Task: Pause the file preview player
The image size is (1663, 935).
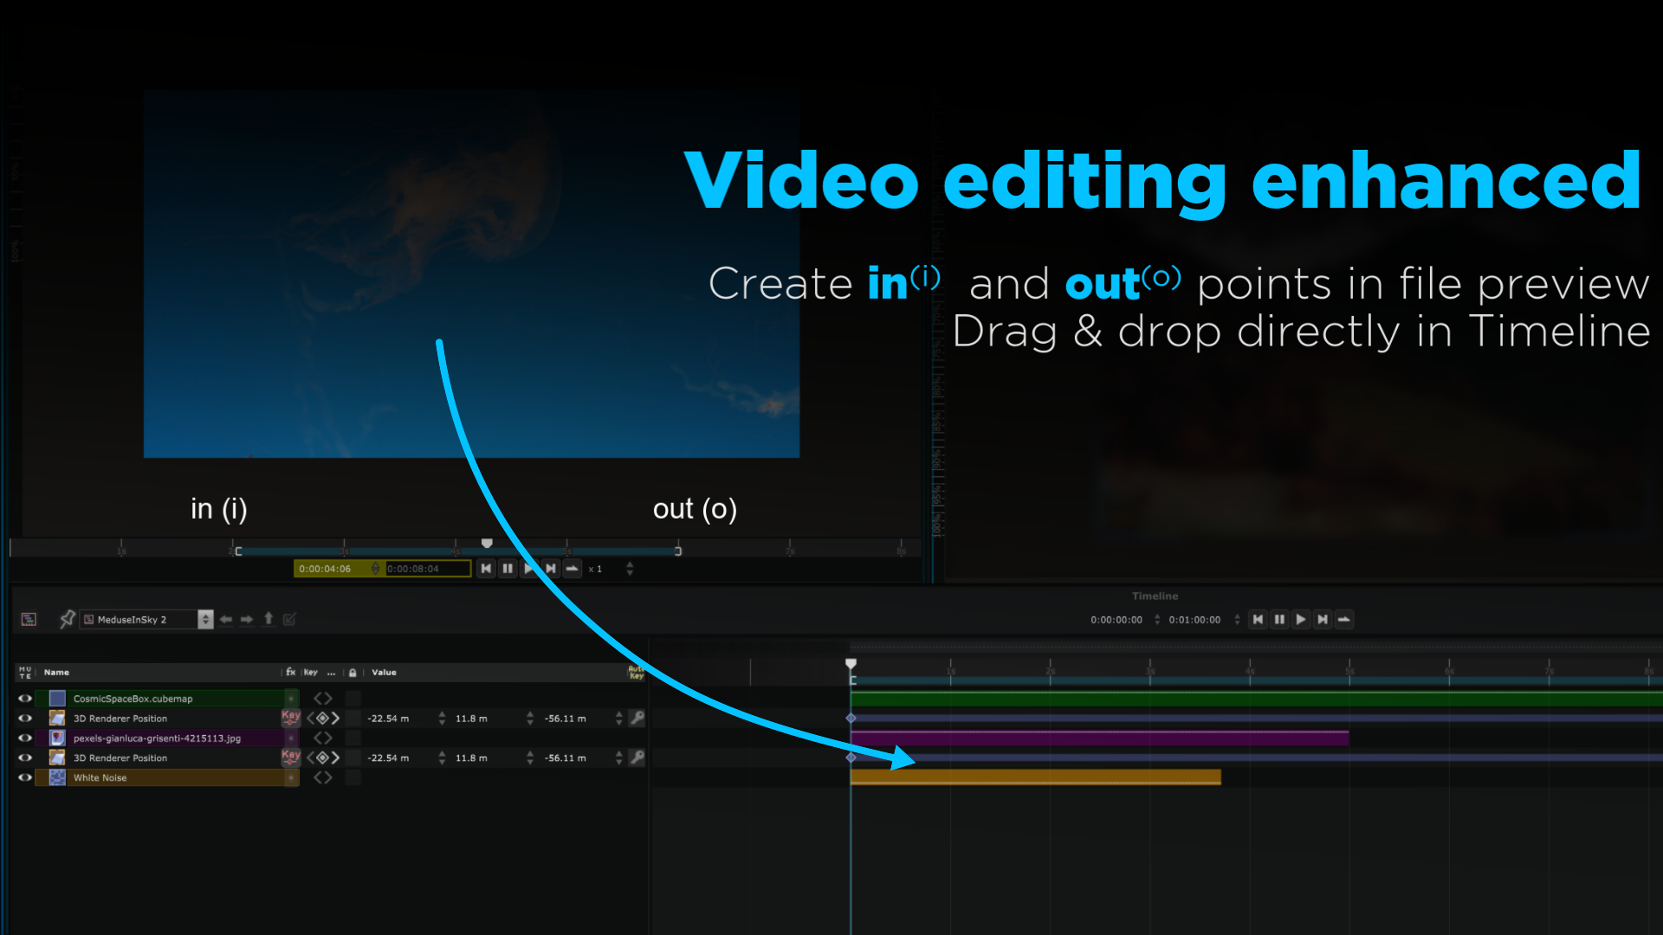Action: click(508, 569)
